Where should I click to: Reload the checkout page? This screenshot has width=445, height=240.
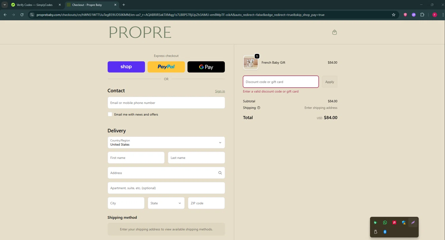22,15
